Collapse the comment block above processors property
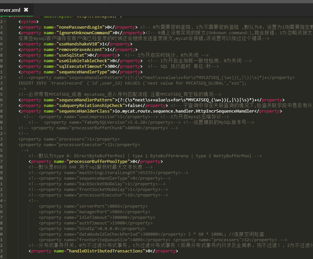This screenshot has width=313, height=259. pyautogui.click(x=5, y=133)
